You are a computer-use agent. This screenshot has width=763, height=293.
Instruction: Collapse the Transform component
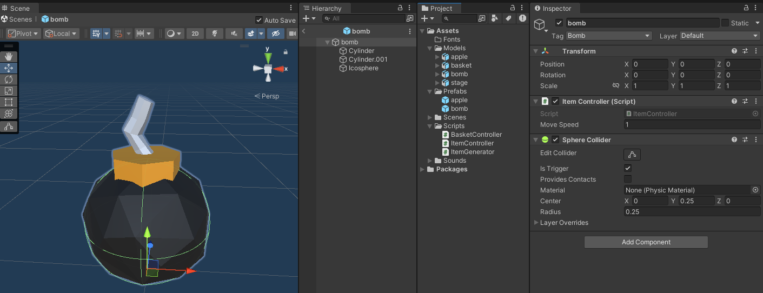coord(535,51)
